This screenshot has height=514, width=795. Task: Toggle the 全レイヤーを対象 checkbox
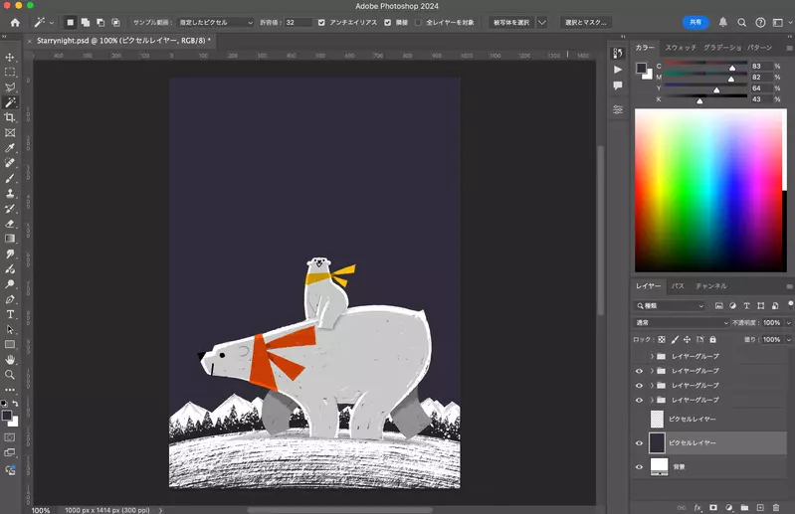point(419,22)
